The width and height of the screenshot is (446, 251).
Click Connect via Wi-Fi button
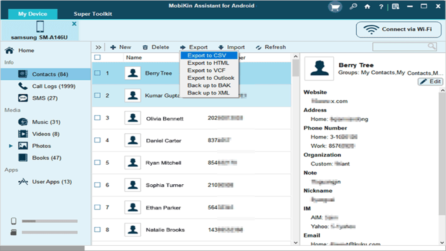click(x=399, y=29)
